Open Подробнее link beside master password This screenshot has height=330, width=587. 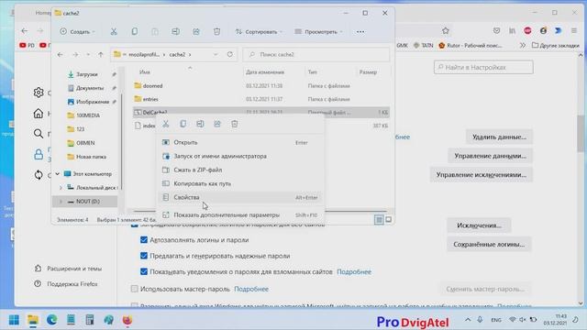(x=251, y=290)
